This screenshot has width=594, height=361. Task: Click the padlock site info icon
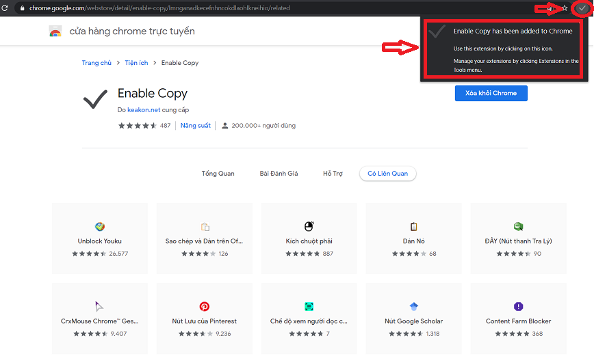point(23,8)
